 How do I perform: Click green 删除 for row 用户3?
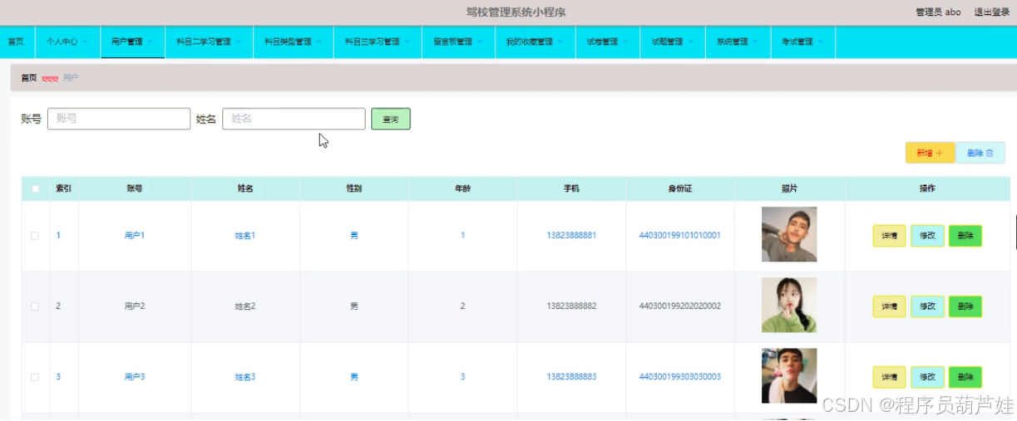pyautogui.click(x=965, y=377)
